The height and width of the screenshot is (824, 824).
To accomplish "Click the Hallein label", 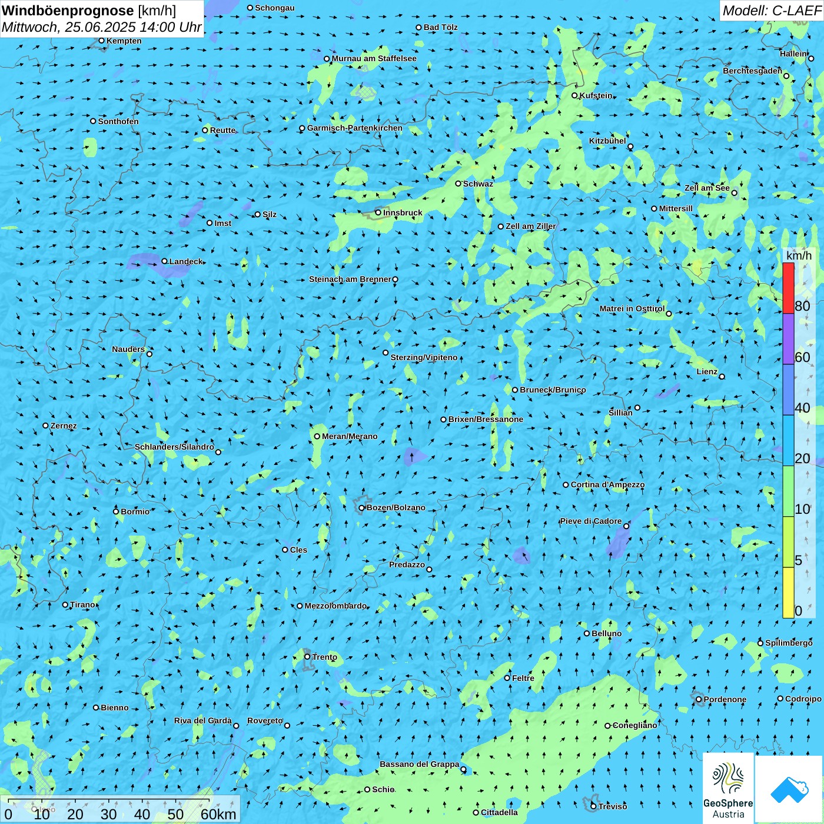I will [x=793, y=54].
